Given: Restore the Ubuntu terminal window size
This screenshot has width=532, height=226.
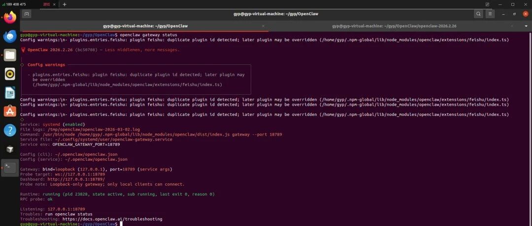Looking at the screenshot, I should 515,14.
